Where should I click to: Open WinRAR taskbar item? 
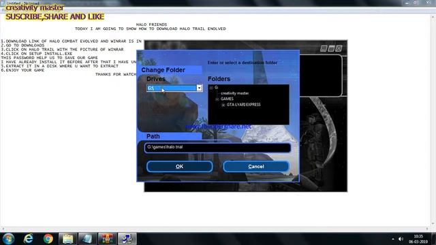pyautogui.click(x=107, y=239)
